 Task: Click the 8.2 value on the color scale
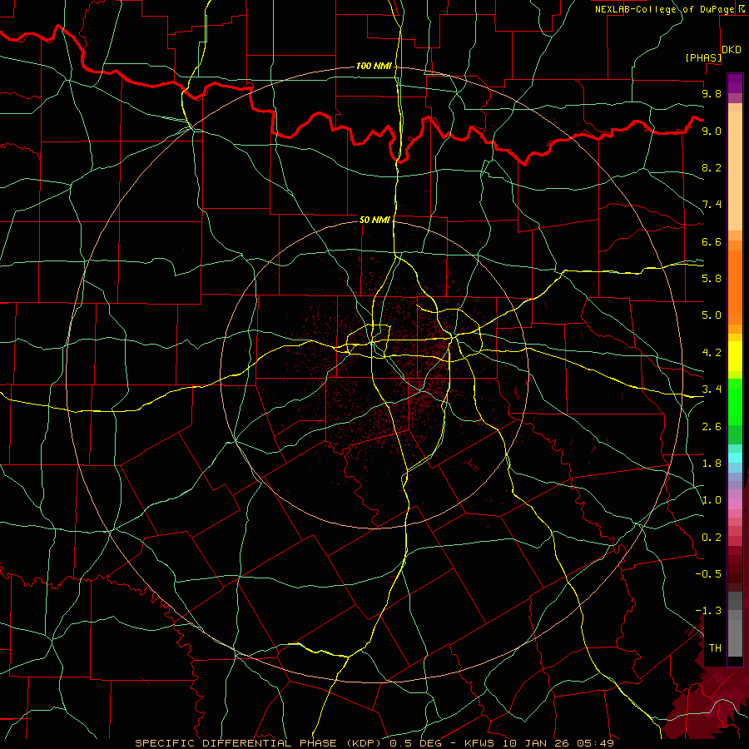(712, 167)
